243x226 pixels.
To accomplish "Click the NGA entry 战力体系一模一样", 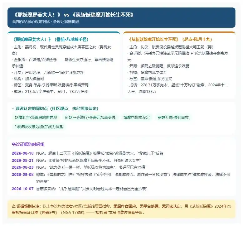I will click(x=91, y=167).
